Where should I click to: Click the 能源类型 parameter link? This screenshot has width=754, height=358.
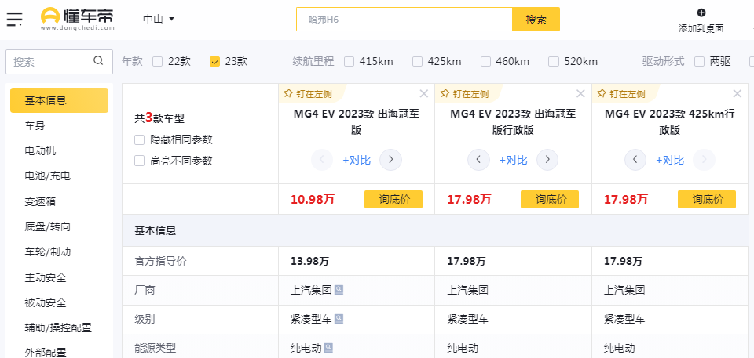click(156, 348)
